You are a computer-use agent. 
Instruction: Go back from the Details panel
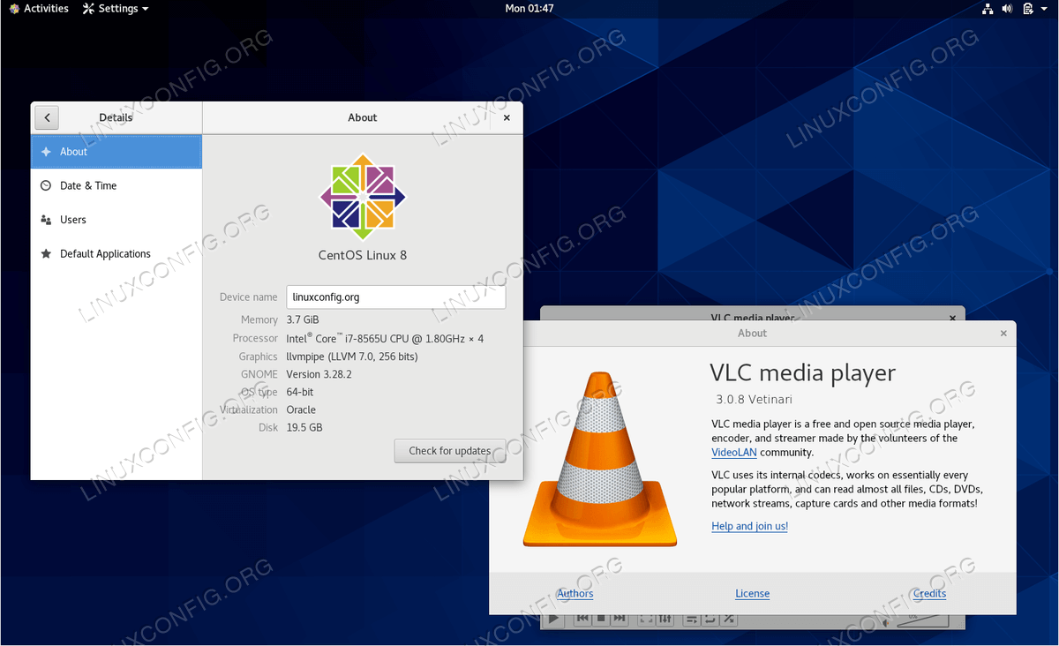[47, 117]
